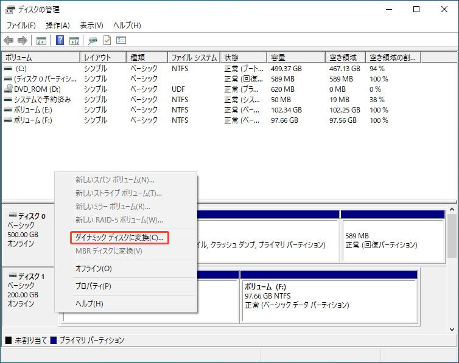This screenshot has height=363, width=459.
Task: Click the Back arrow toolbar icon
Action: coord(9,40)
